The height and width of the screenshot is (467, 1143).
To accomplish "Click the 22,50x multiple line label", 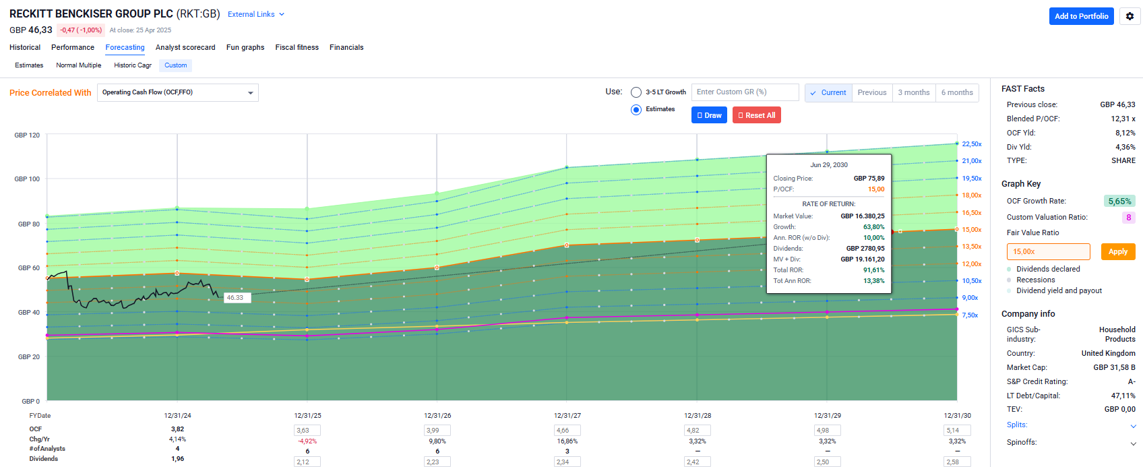I will [972, 144].
